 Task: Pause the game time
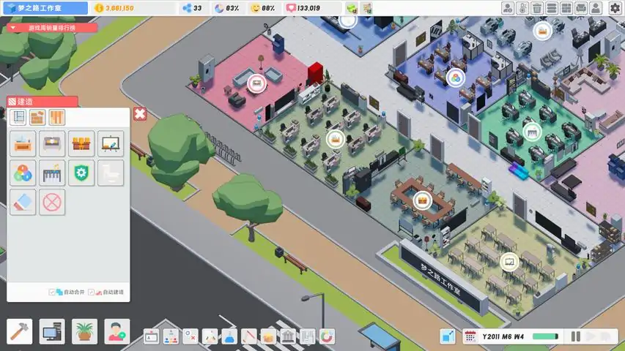[x=576, y=336]
